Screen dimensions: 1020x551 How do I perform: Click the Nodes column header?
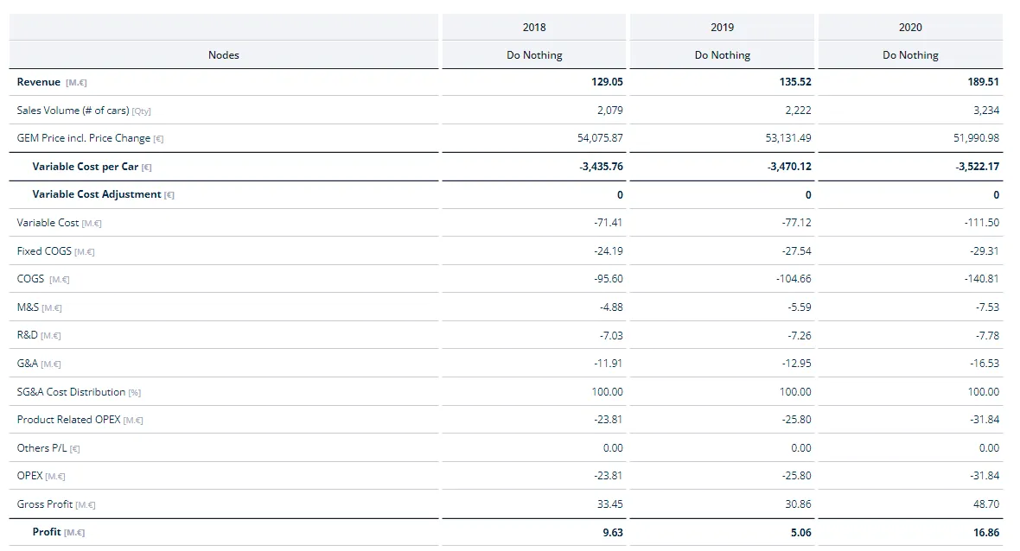tap(223, 55)
